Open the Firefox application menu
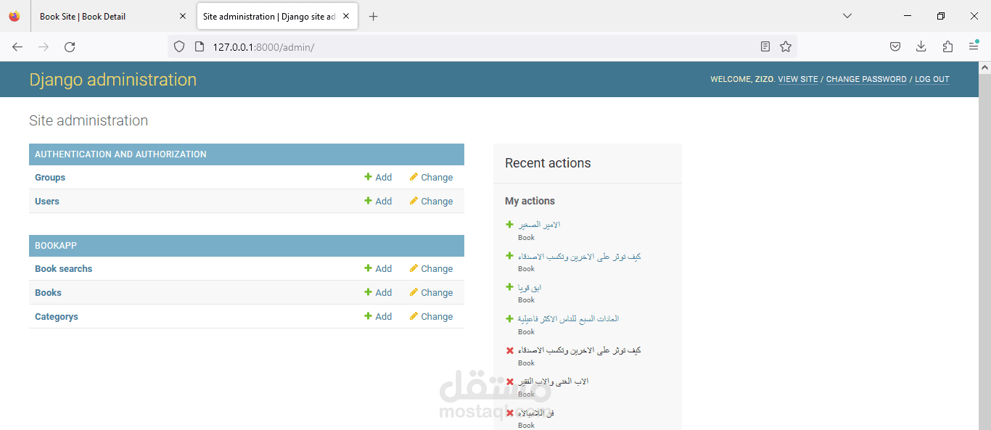This screenshot has width=991, height=430. pos(974,46)
